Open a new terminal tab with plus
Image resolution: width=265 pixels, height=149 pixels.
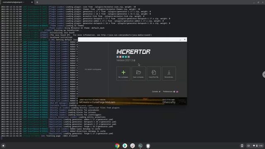37,2
